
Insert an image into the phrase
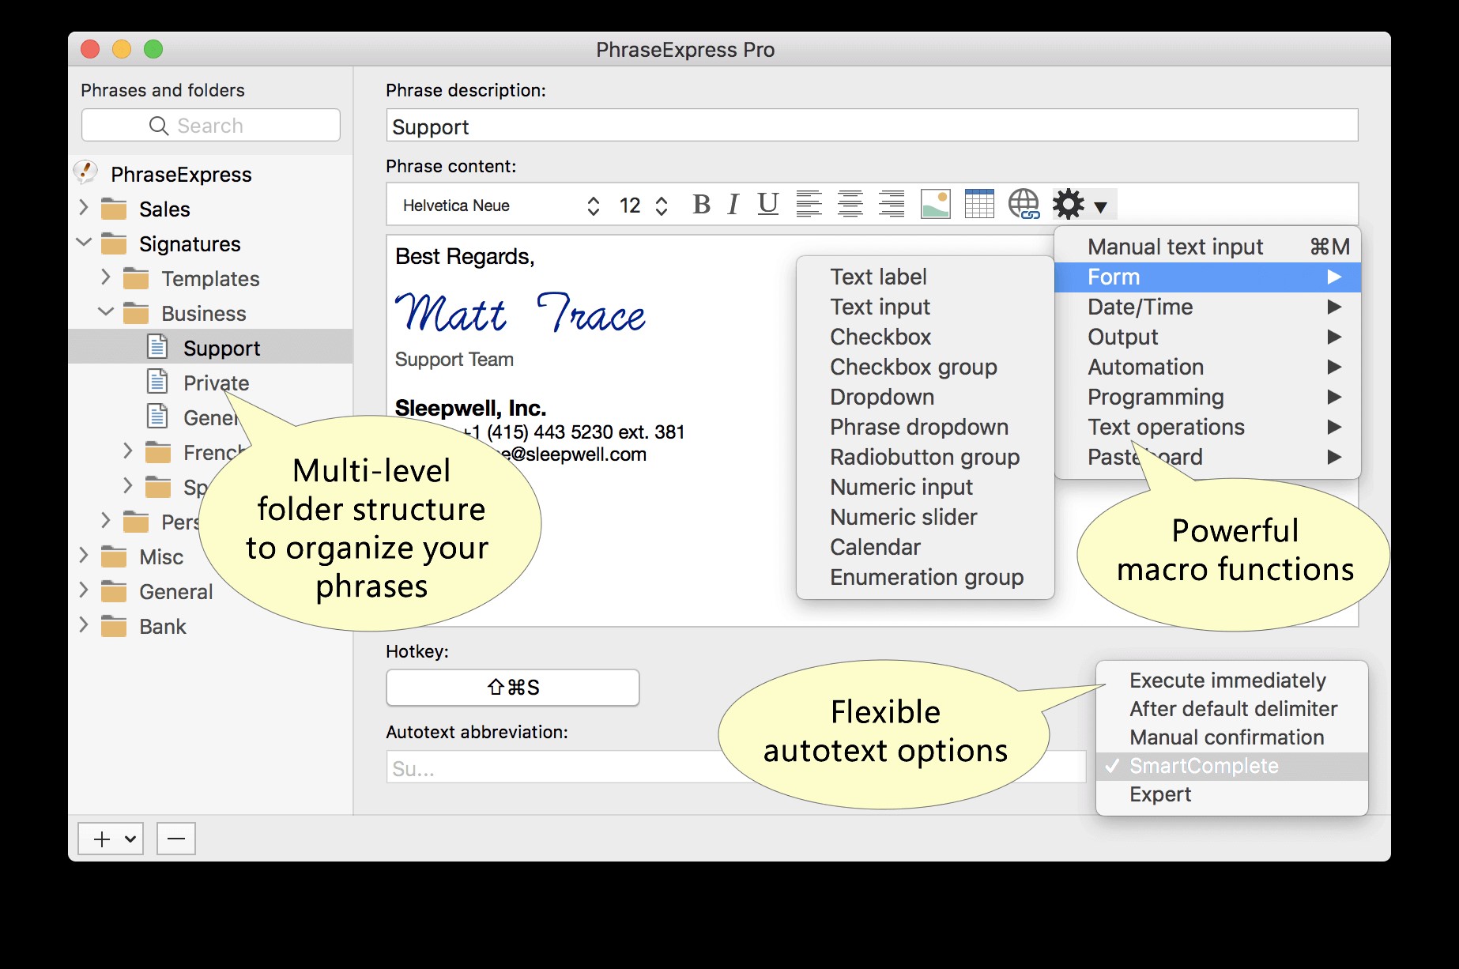click(935, 205)
